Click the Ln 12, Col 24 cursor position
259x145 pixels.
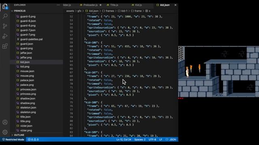pos(124,140)
